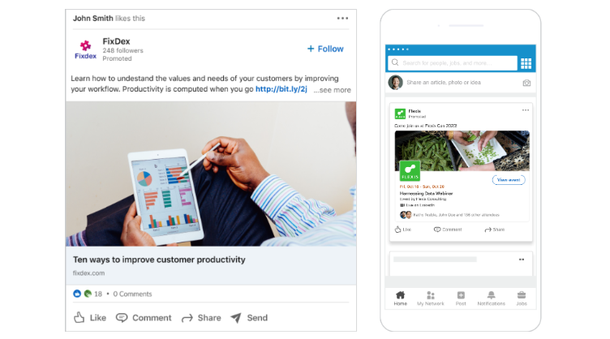
Task: Click the mobile search field
Action: coord(453,63)
